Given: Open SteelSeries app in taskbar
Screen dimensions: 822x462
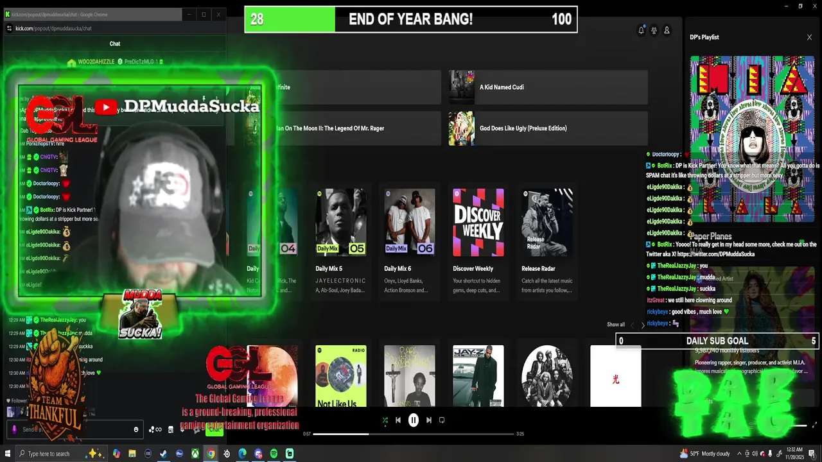Looking at the screenshot, I should pos(227,454).
